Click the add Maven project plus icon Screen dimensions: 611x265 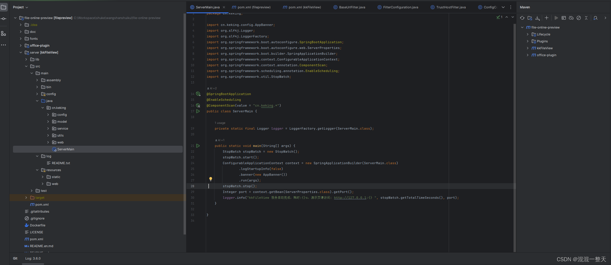tap(546, 18)
